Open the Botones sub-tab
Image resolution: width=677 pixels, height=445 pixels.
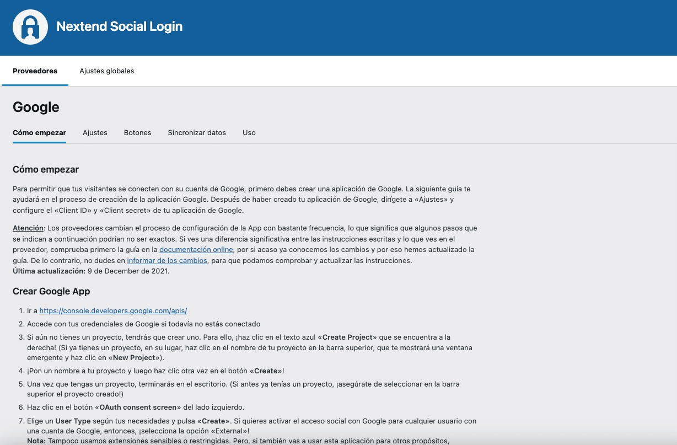(x=137, y=133)
